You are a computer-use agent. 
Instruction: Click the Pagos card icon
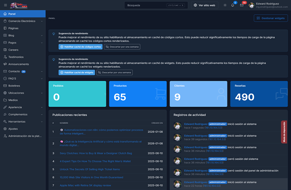(x=5, y=42)
